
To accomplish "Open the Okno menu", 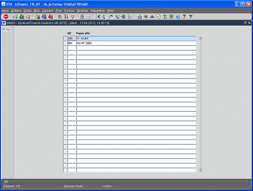I will (x=110, y=11).
